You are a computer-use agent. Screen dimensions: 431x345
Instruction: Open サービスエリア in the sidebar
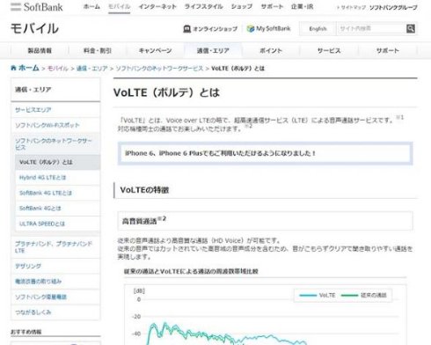click(x=55, y=110)
